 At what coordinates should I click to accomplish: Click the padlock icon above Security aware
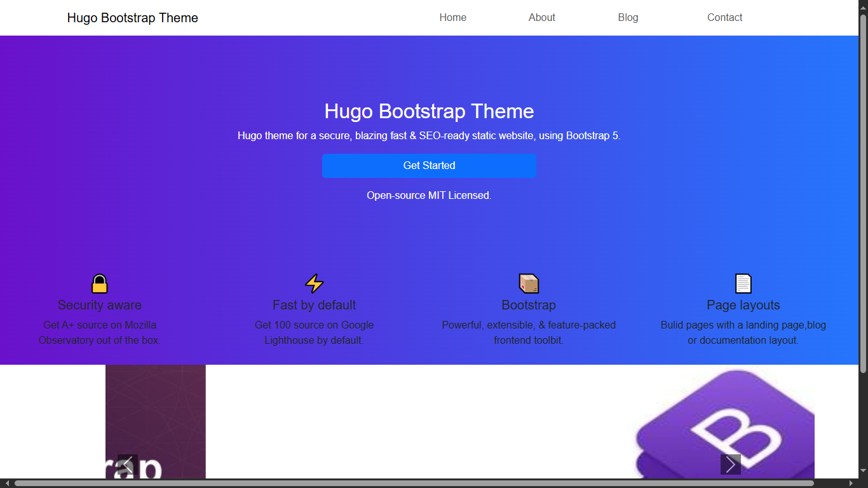click(x=100, y=283)
